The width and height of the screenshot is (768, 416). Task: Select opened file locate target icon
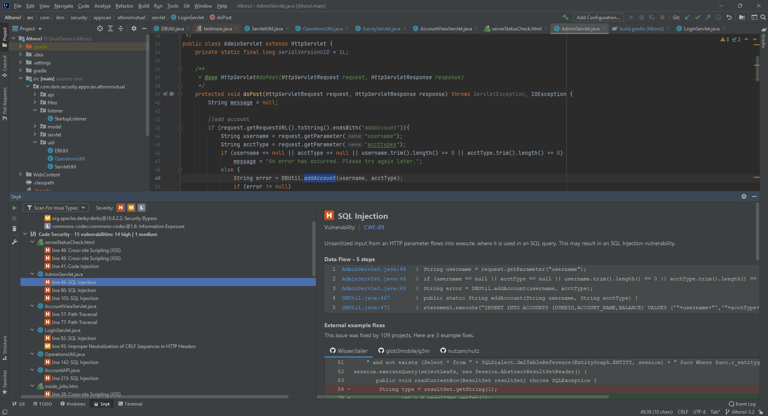[x=100, y=28]
